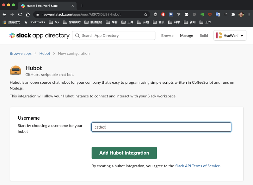Click the Username section heading
Viewport: 253px width, 185px height.
29,118
